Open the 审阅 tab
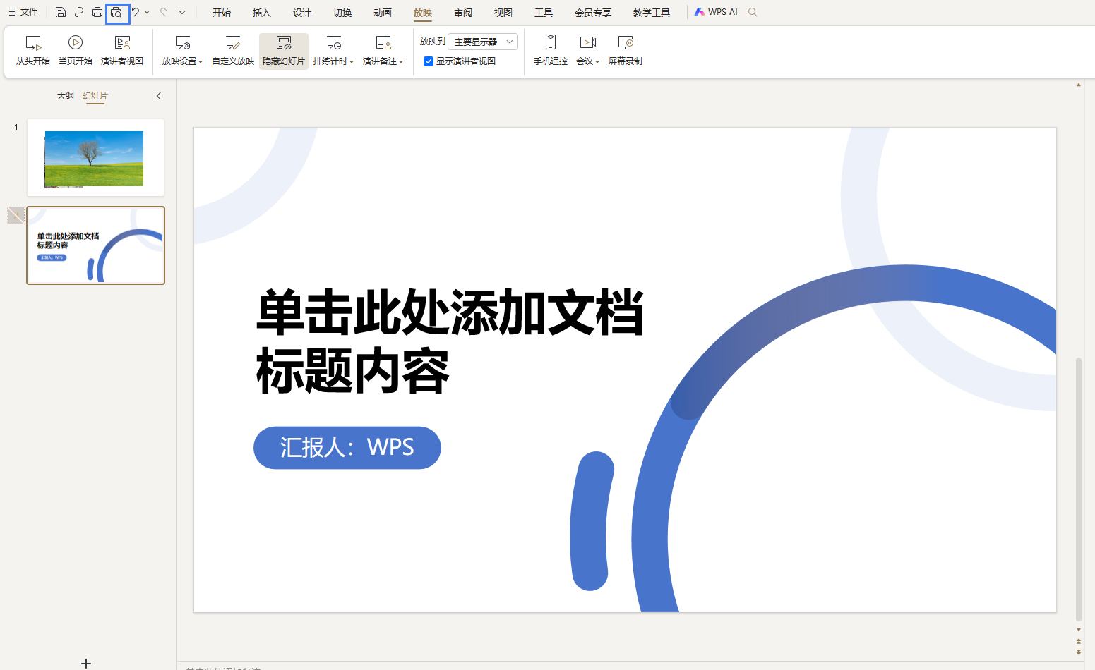Screen dimensions: 1095x670 pyautogui.click(x=463, y=13)
